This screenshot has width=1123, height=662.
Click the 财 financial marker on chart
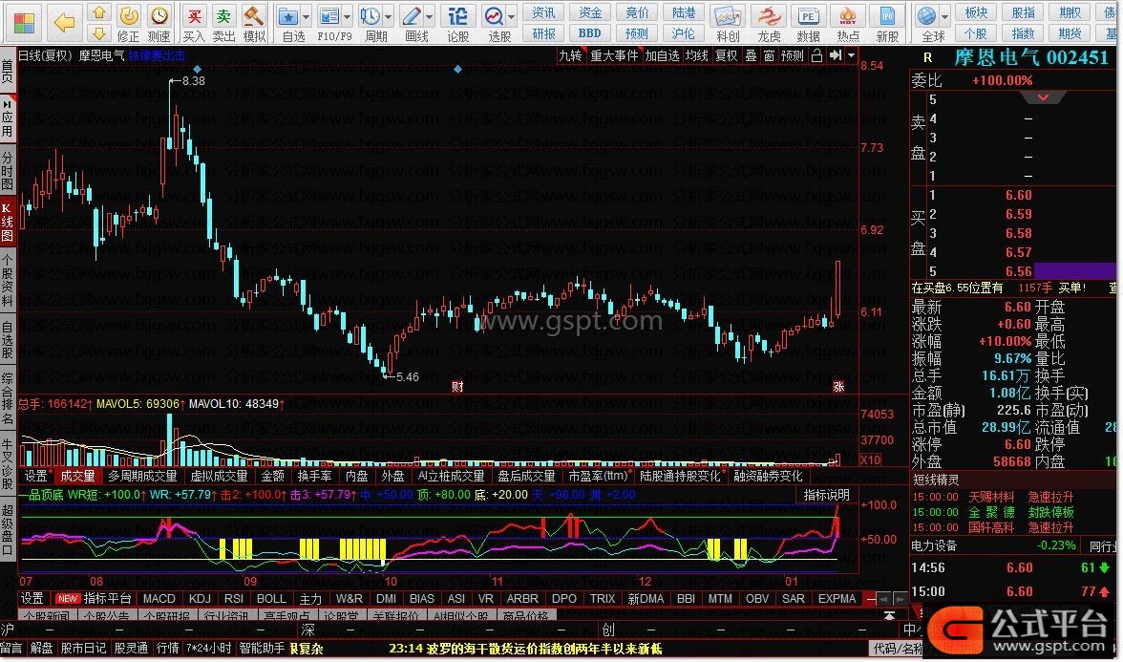[x=457, y=387]
